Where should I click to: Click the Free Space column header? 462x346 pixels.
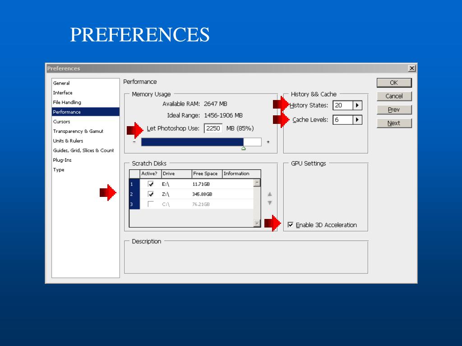[x=207, y=173]
